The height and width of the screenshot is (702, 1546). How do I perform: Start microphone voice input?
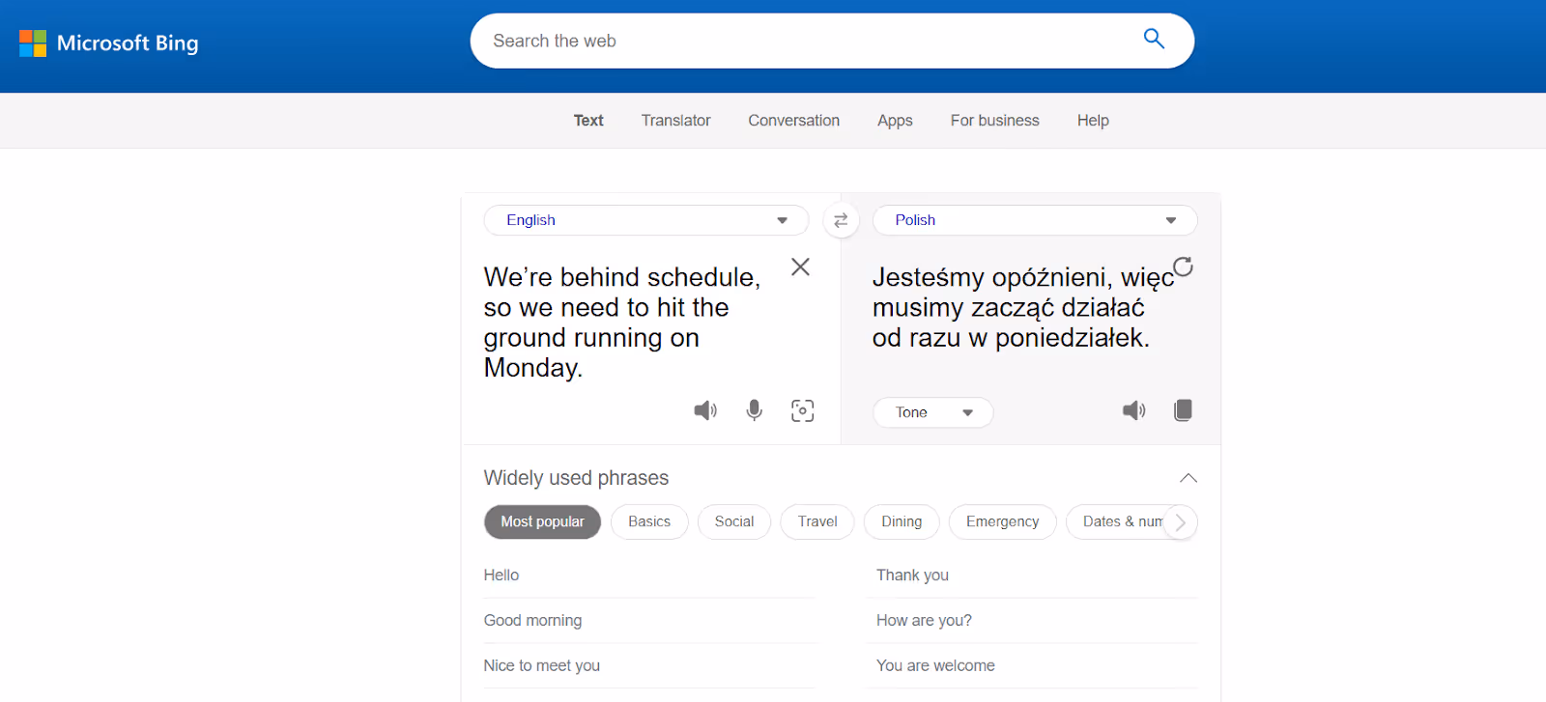point(755,410)
